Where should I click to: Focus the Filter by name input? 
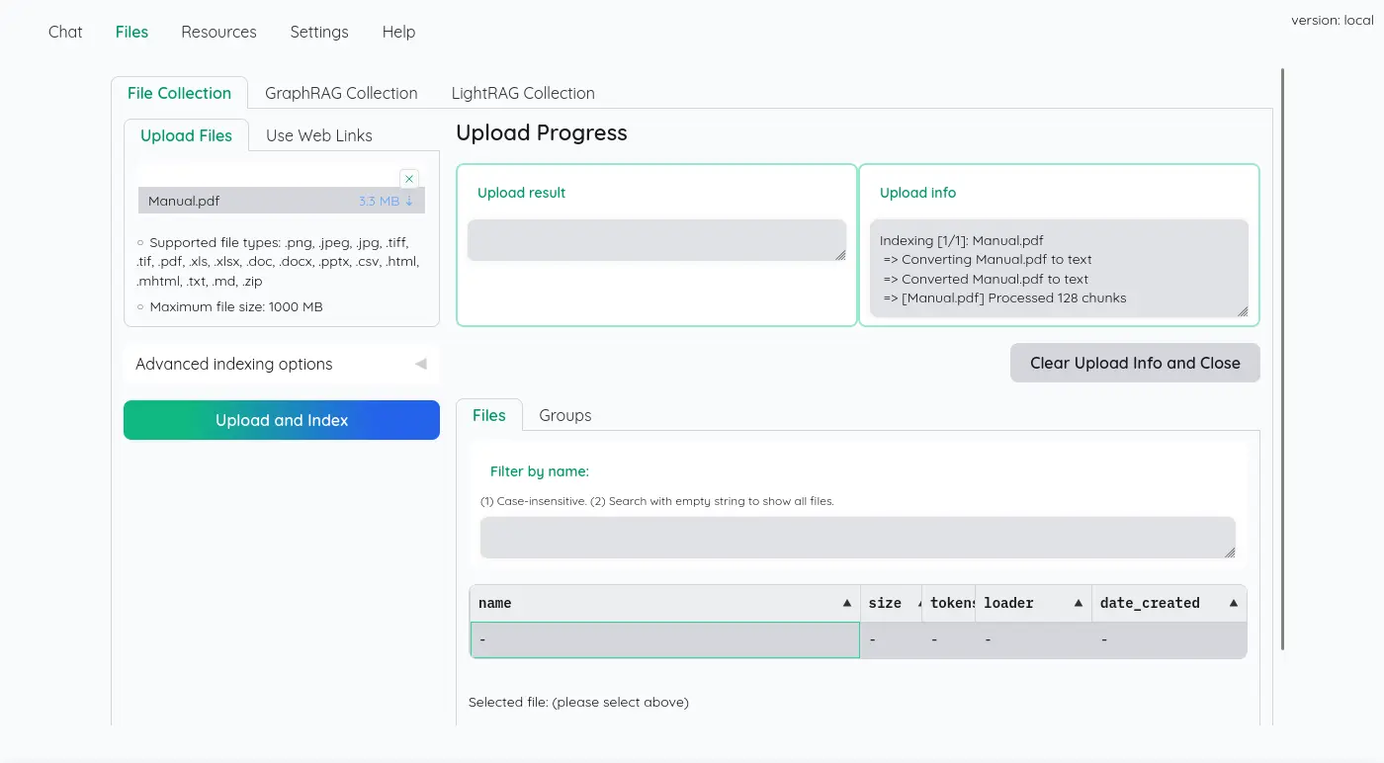click(856, 538)
